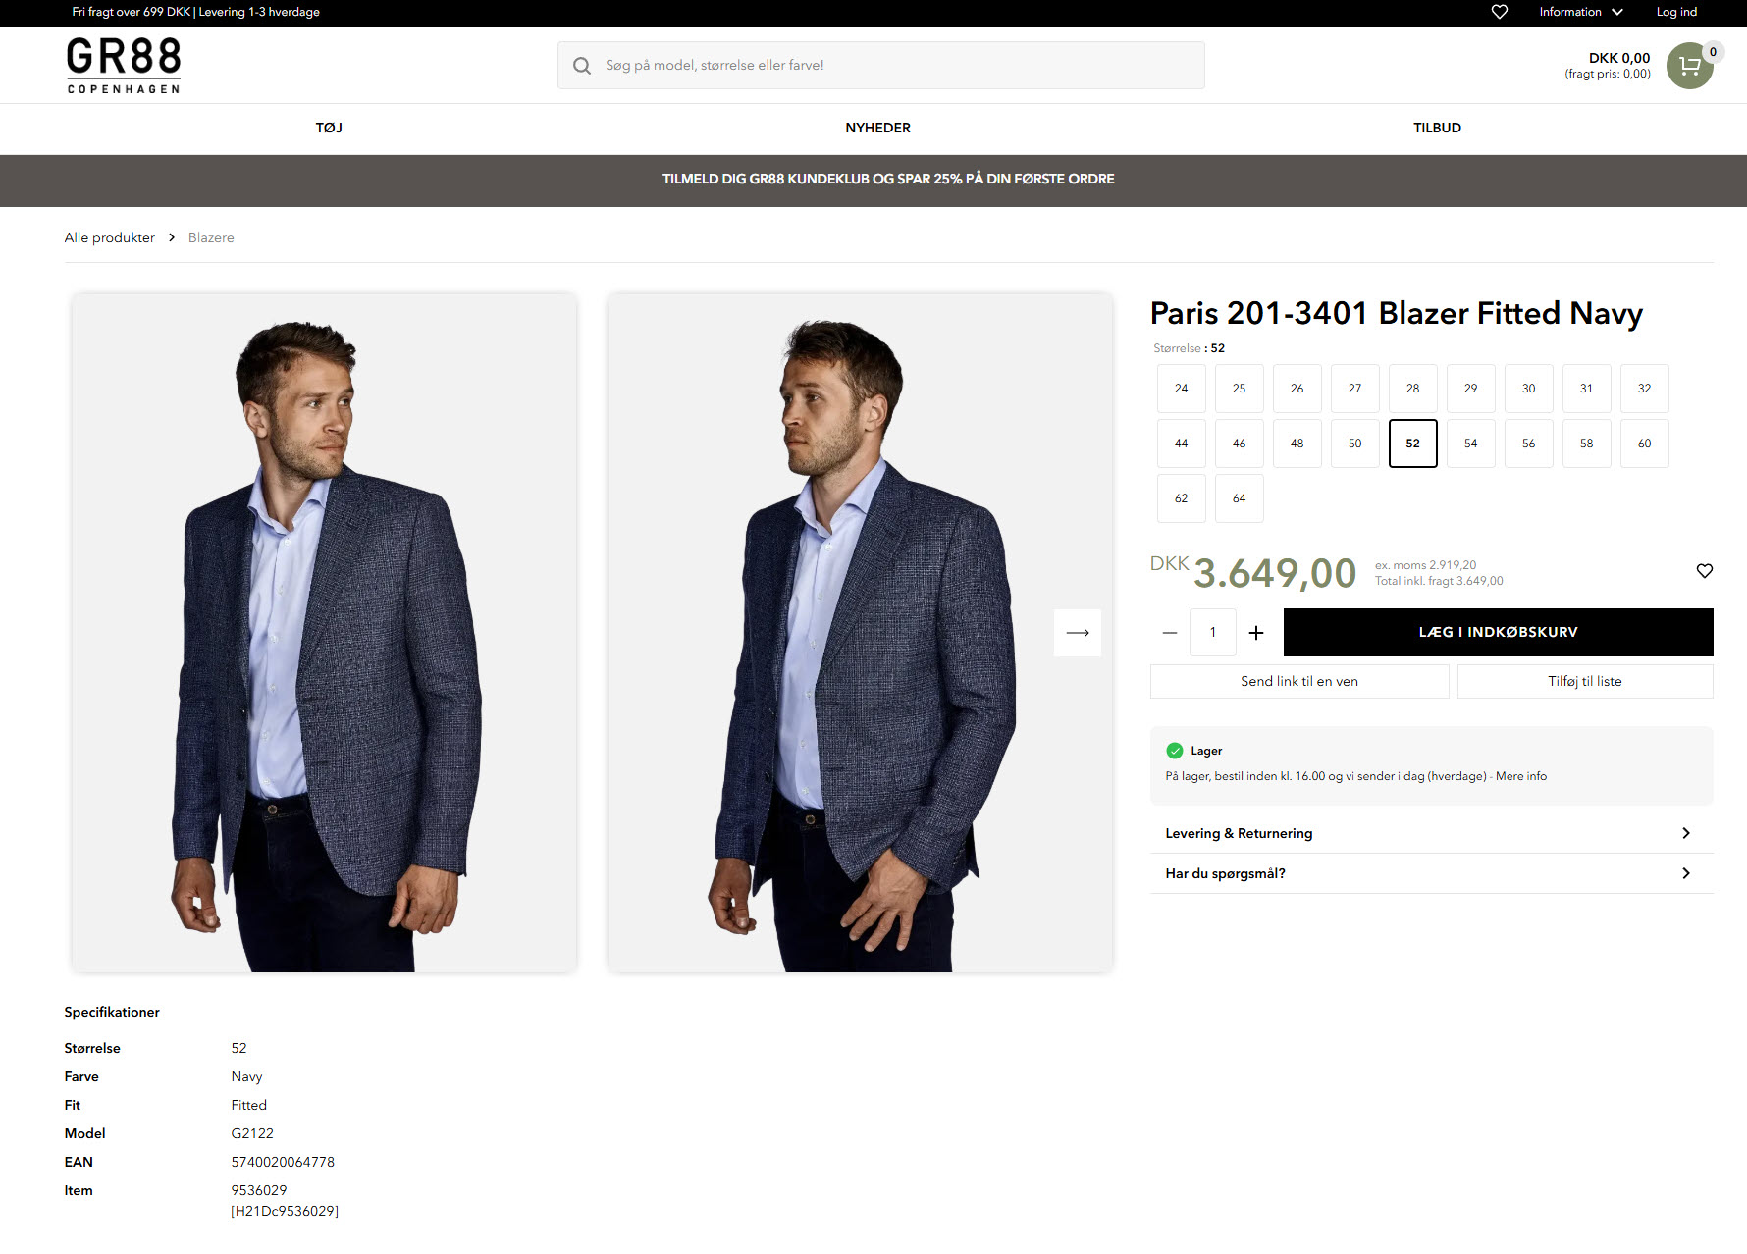Click Send link til en ven
The image size is (1747, 1254).
1298,681
